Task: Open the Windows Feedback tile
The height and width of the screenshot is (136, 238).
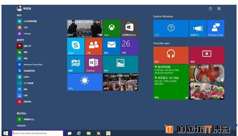Action: (216, 29)
